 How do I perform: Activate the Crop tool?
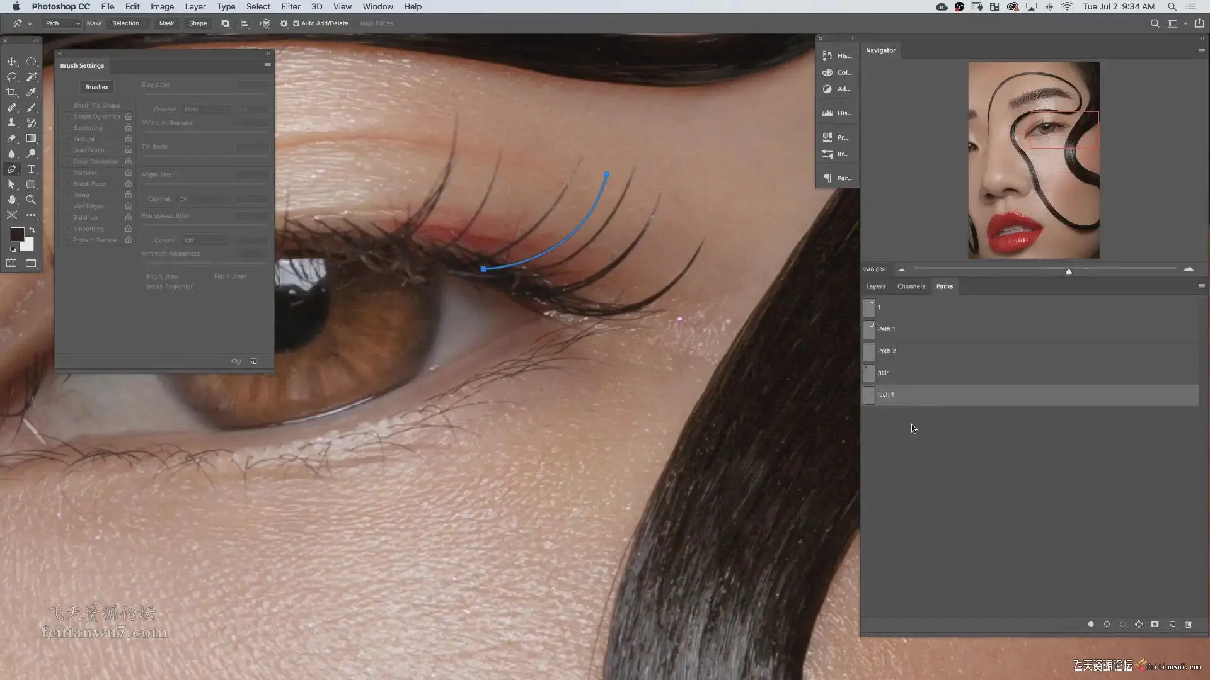click(x=11, y=92)
